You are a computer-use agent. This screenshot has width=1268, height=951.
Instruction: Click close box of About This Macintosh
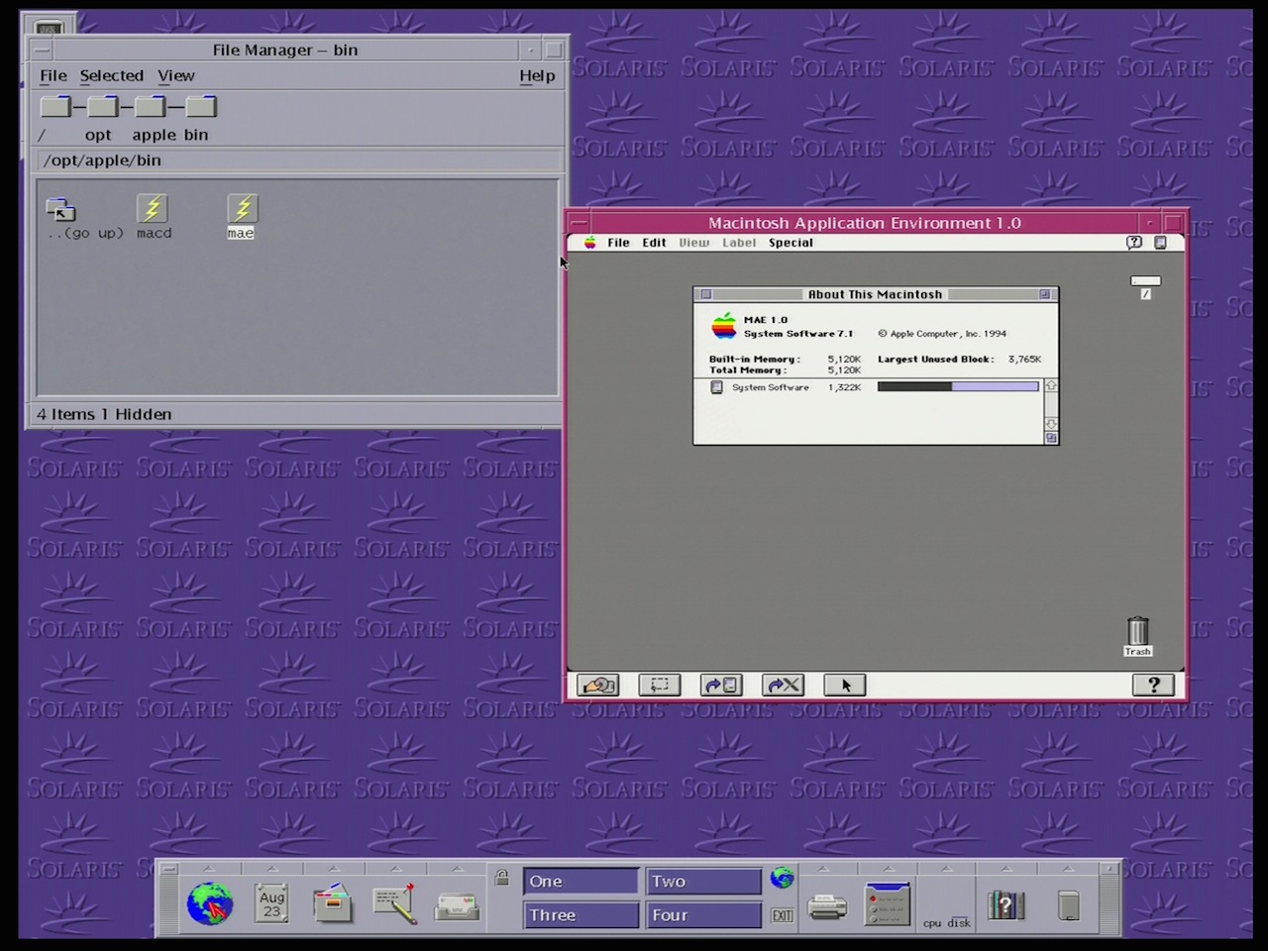pos(706,294)
